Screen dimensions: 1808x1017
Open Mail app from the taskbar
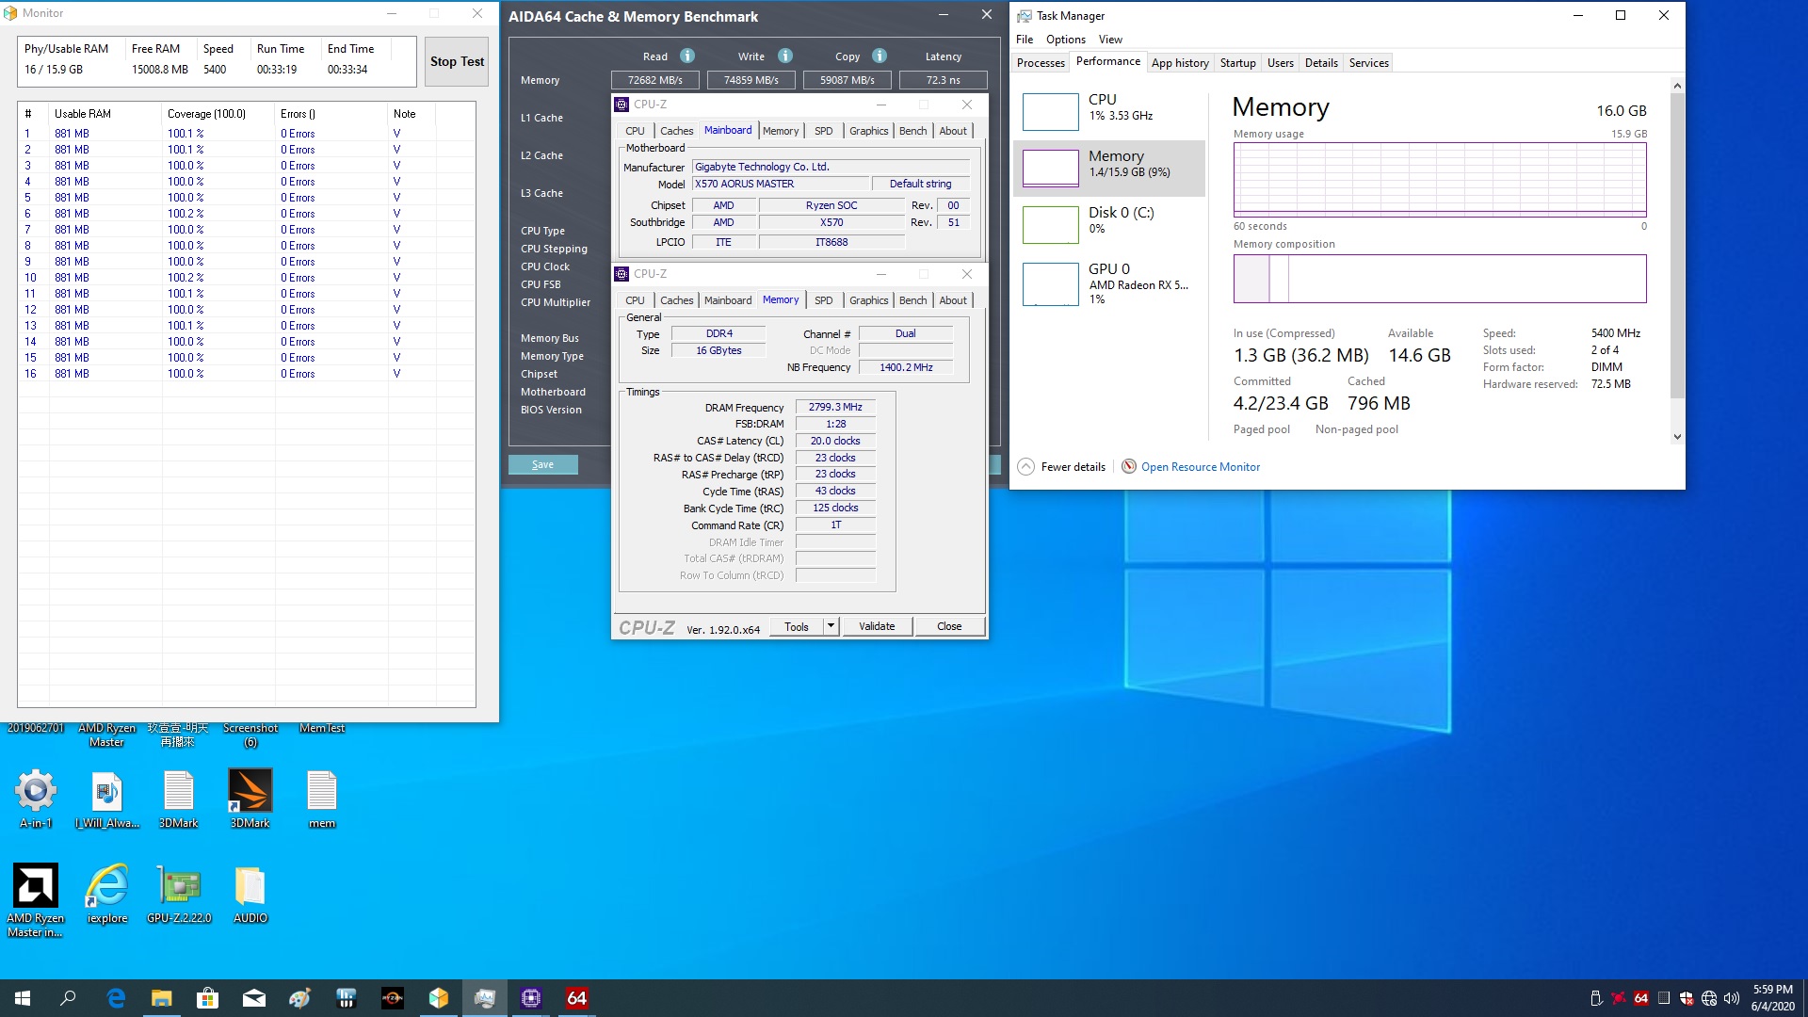pyautogui.click(x=254, y=998)
